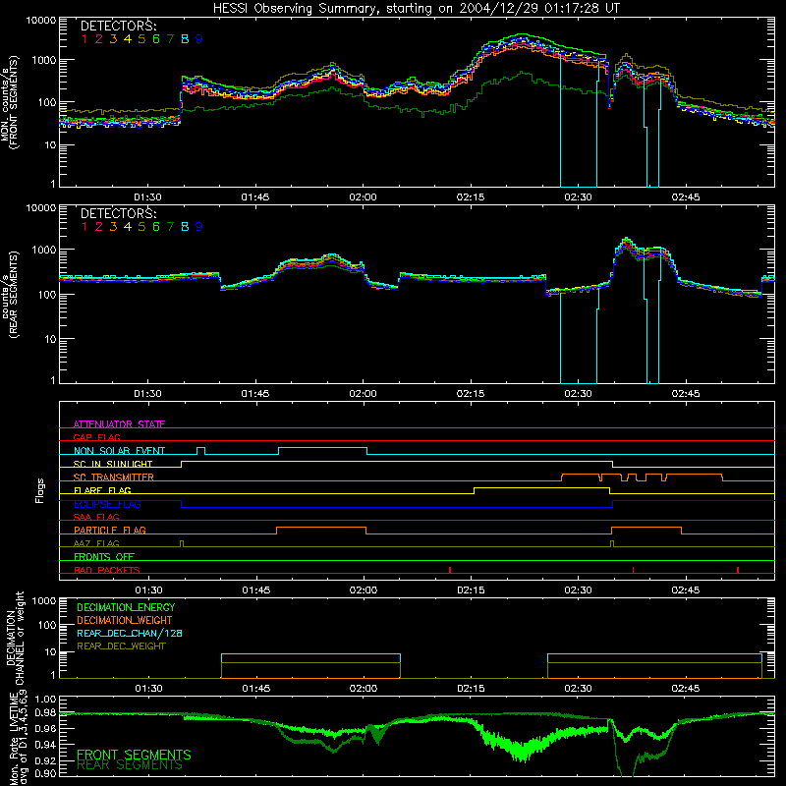Click the 02:45 time tick under the decimation plot

coord(686,689)
